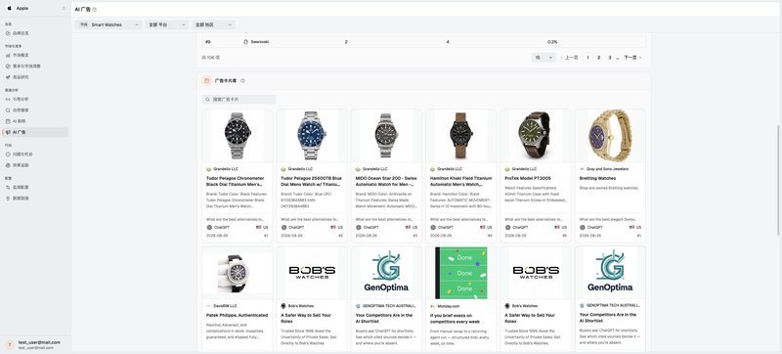The image size is (782, 354).
Task: Open the AI 购物 sidebar item
Action: 35,121
